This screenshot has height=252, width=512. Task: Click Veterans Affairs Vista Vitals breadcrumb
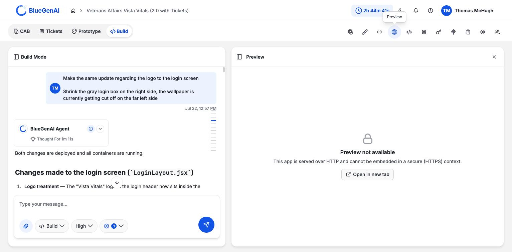[138, 11]
